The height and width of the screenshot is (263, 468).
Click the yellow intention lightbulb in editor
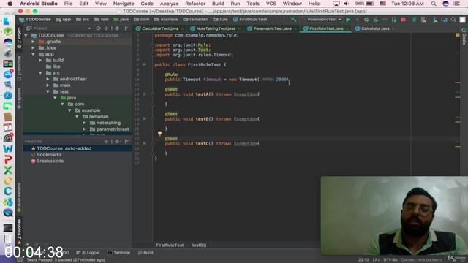pyautogui.click(x=159, y=133)
